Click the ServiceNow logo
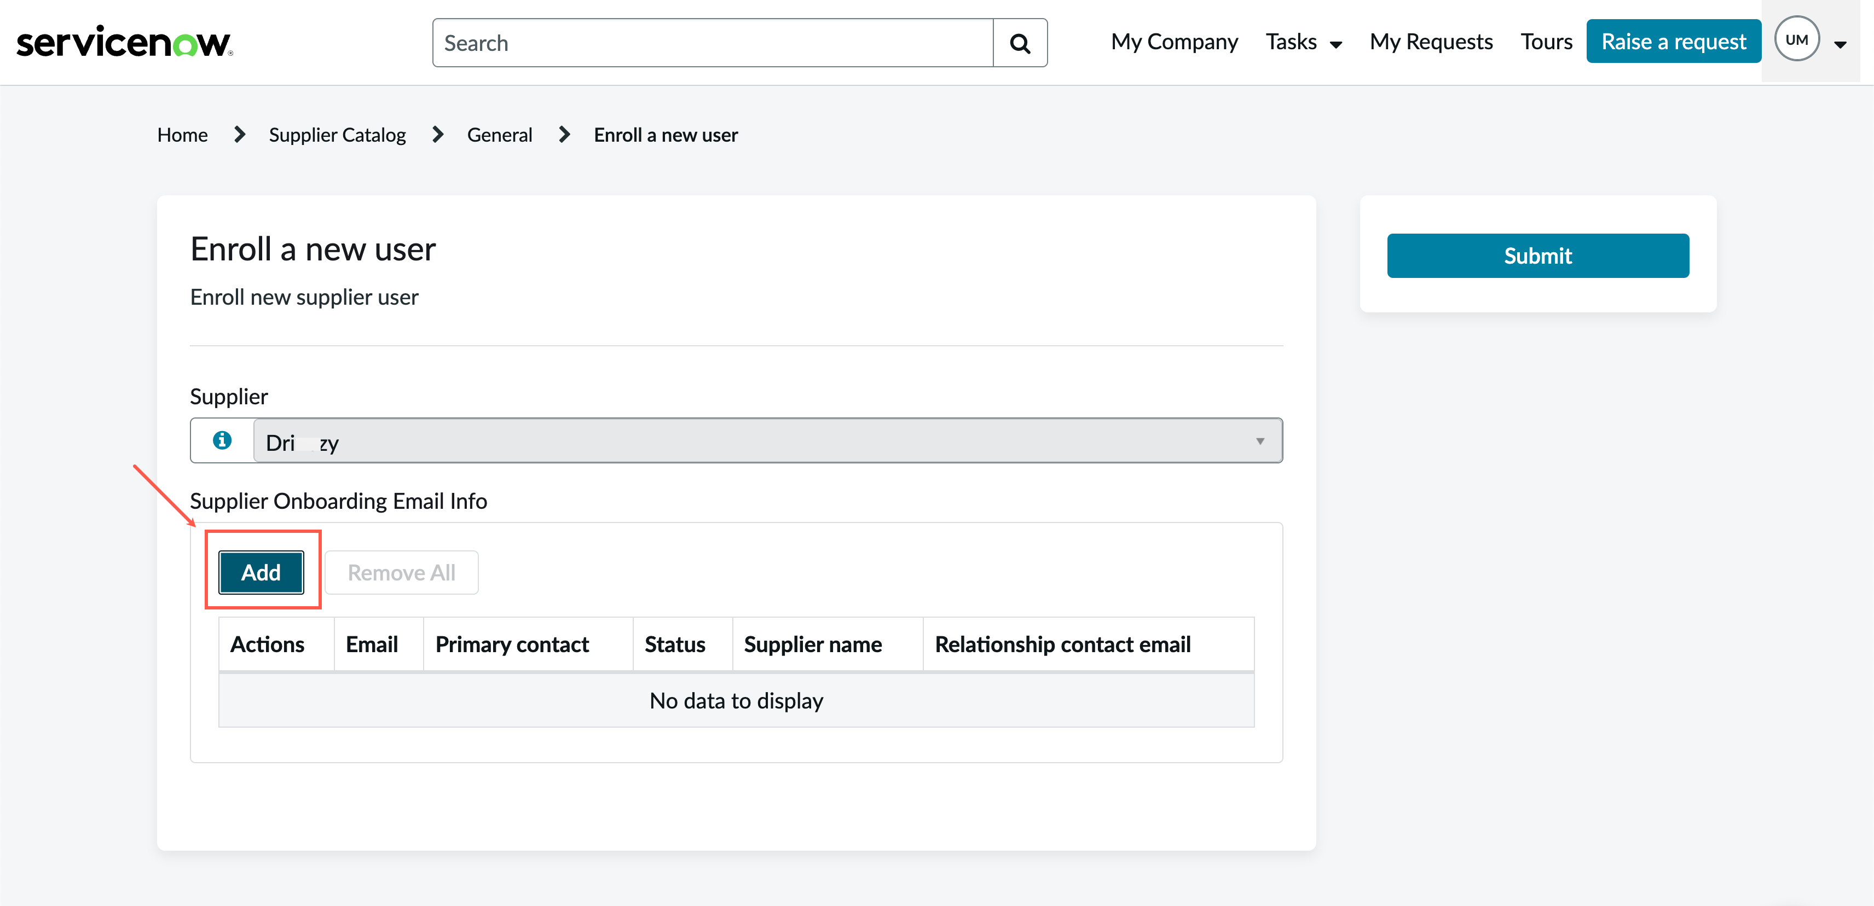 pos(124,42)
